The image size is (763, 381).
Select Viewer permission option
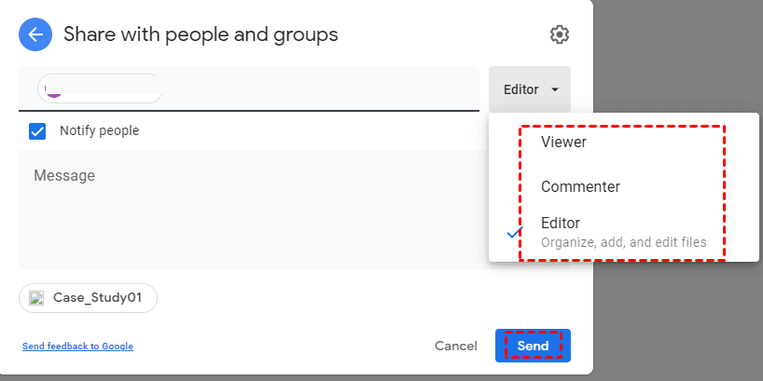coord(562,143)
